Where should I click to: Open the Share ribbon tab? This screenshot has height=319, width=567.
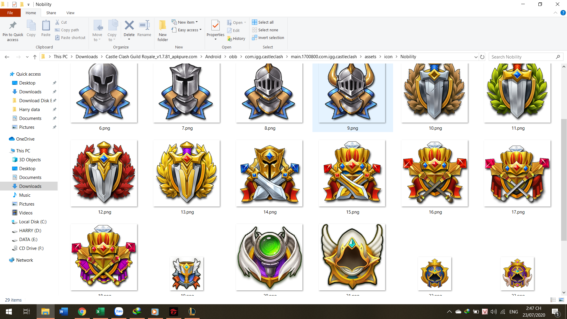[51, 13]
